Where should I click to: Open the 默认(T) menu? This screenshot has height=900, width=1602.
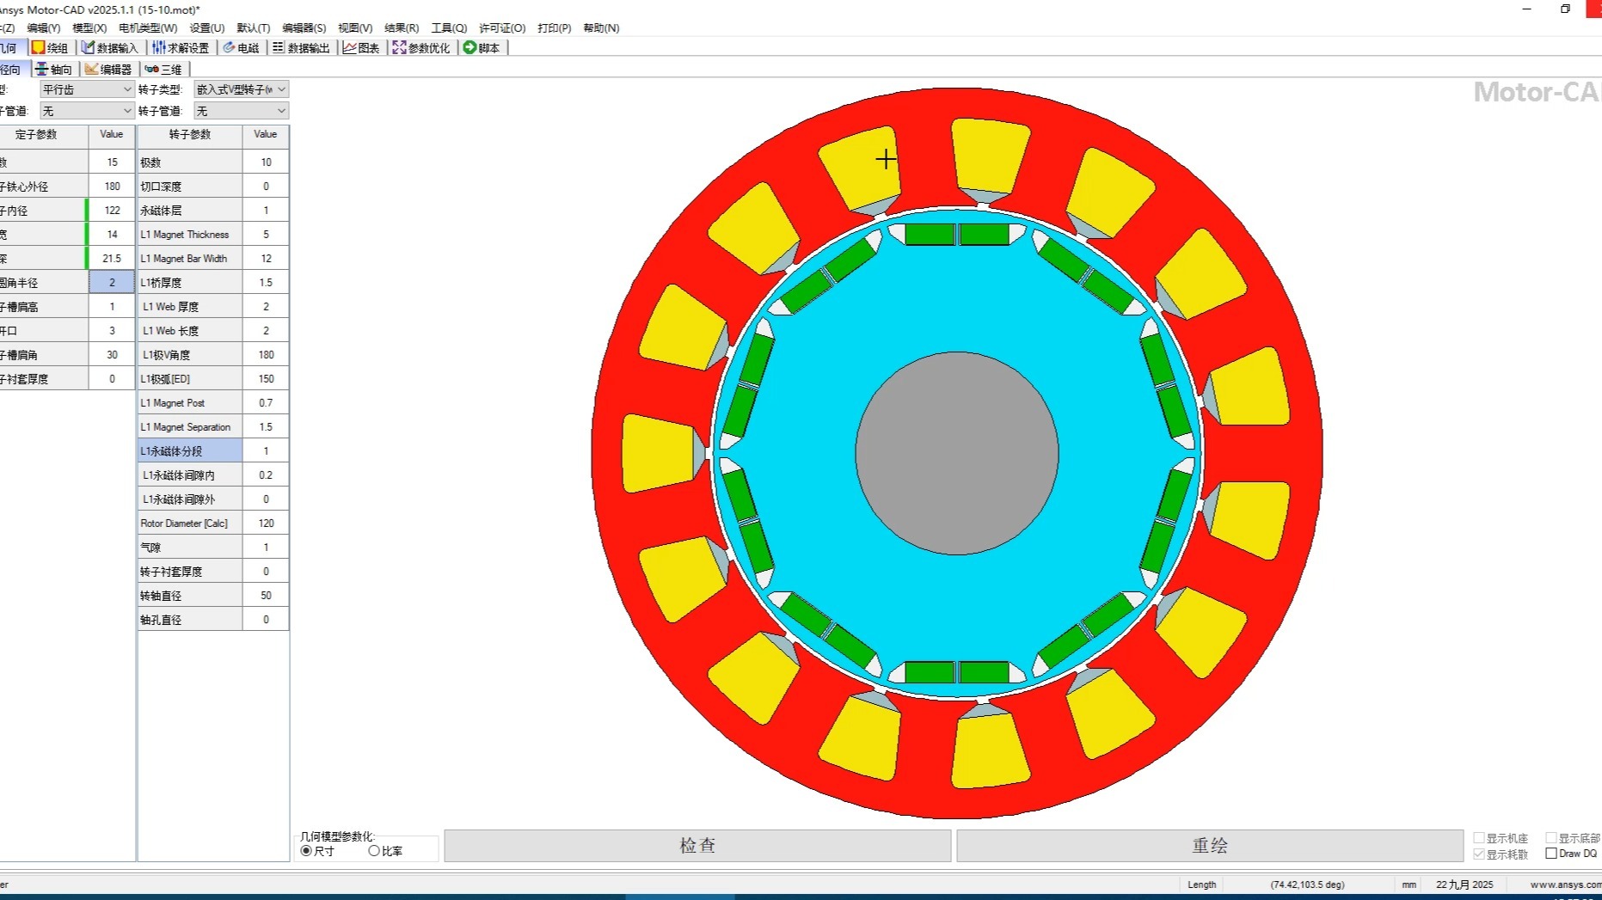coord(253,28)
